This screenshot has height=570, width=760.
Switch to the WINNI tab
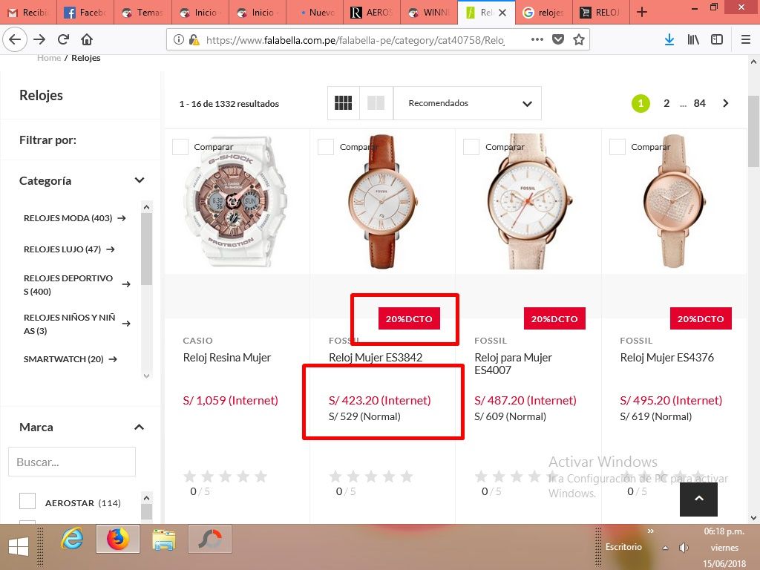[428, 12]
